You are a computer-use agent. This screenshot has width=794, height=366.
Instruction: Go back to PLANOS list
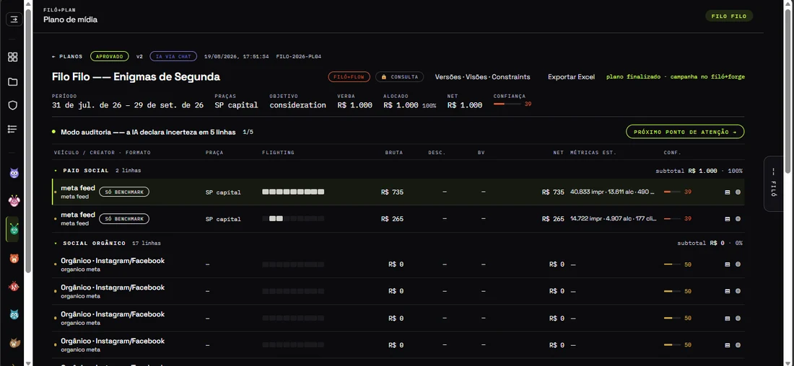(67, 57)
